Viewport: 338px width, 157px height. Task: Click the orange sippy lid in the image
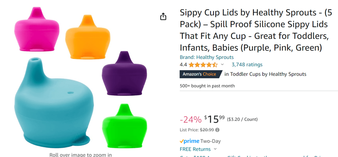[87, 36]
